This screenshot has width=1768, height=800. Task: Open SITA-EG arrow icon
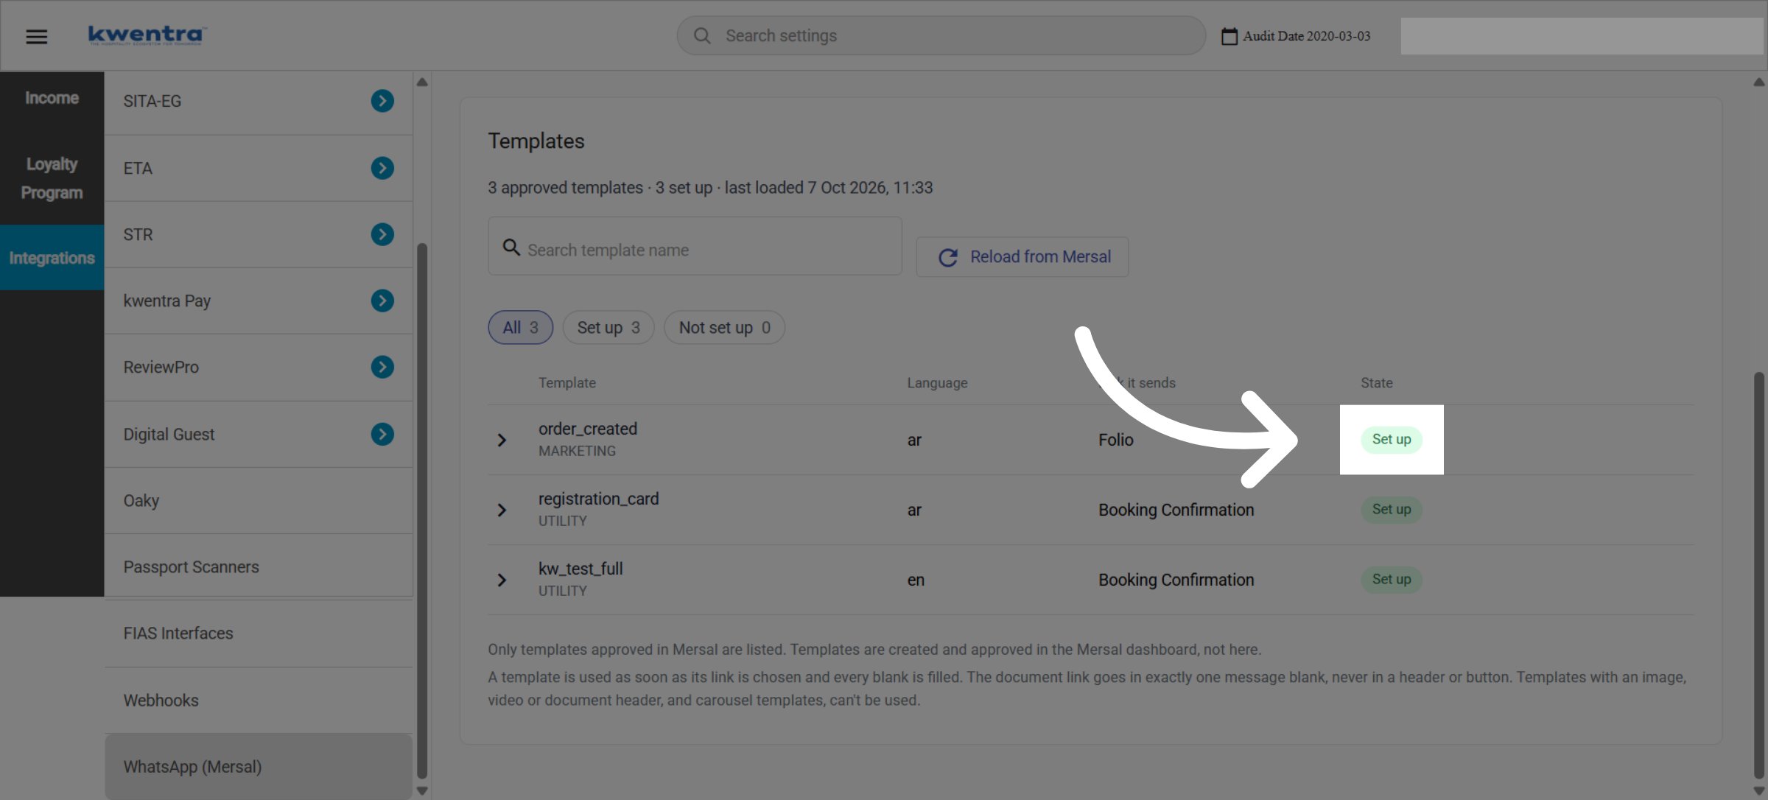[x=382, y=100]
